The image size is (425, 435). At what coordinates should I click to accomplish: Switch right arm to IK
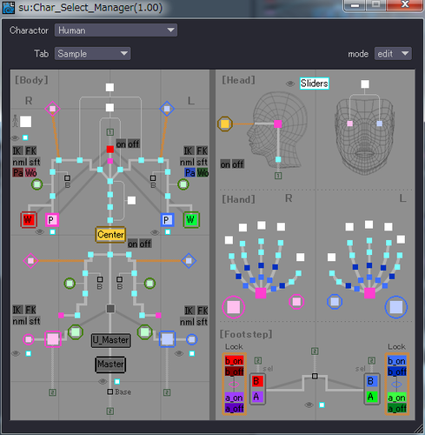(x=17, y=151)
